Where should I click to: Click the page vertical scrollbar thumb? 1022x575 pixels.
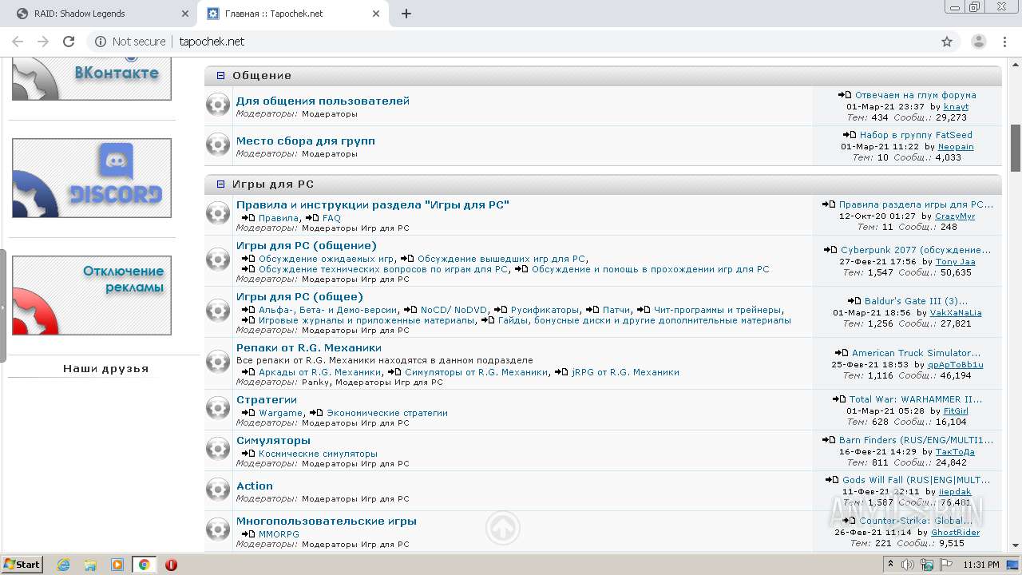pyautogui.click(x=1016, y=149)
